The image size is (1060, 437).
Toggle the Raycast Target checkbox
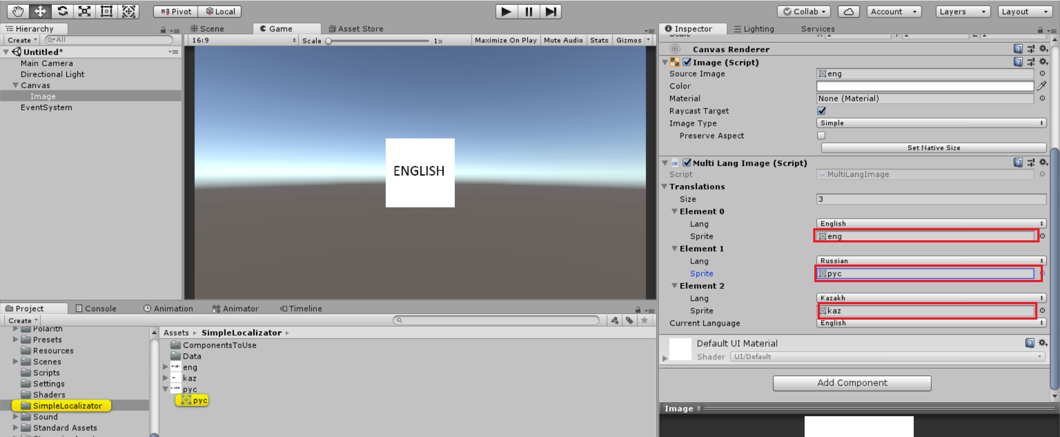click(x=821, y=111)
